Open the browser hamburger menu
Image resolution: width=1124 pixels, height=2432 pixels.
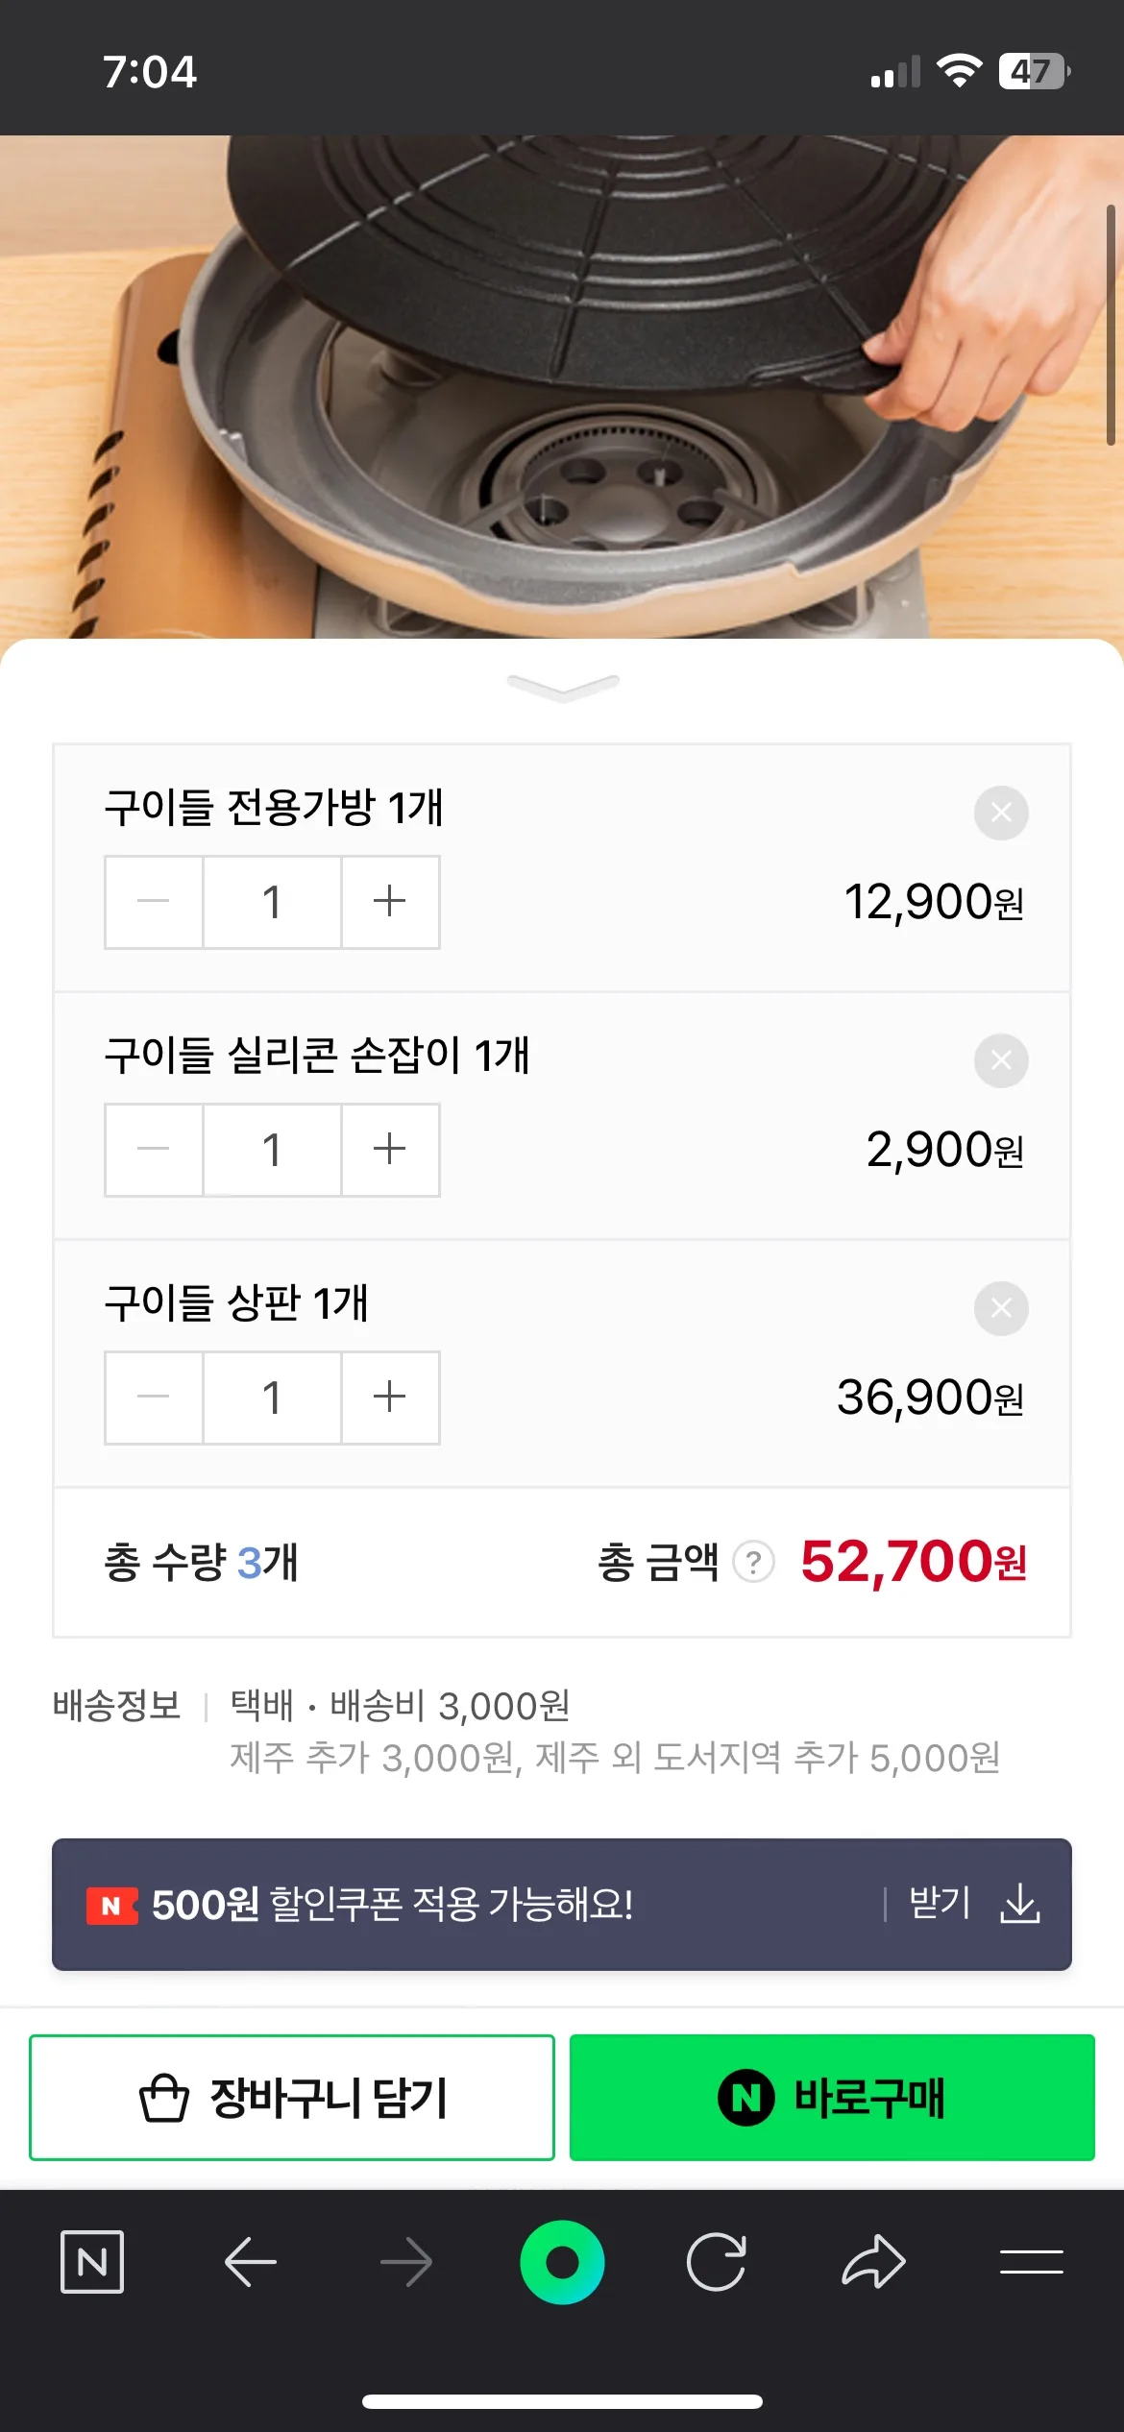tap(1031, 2262)
